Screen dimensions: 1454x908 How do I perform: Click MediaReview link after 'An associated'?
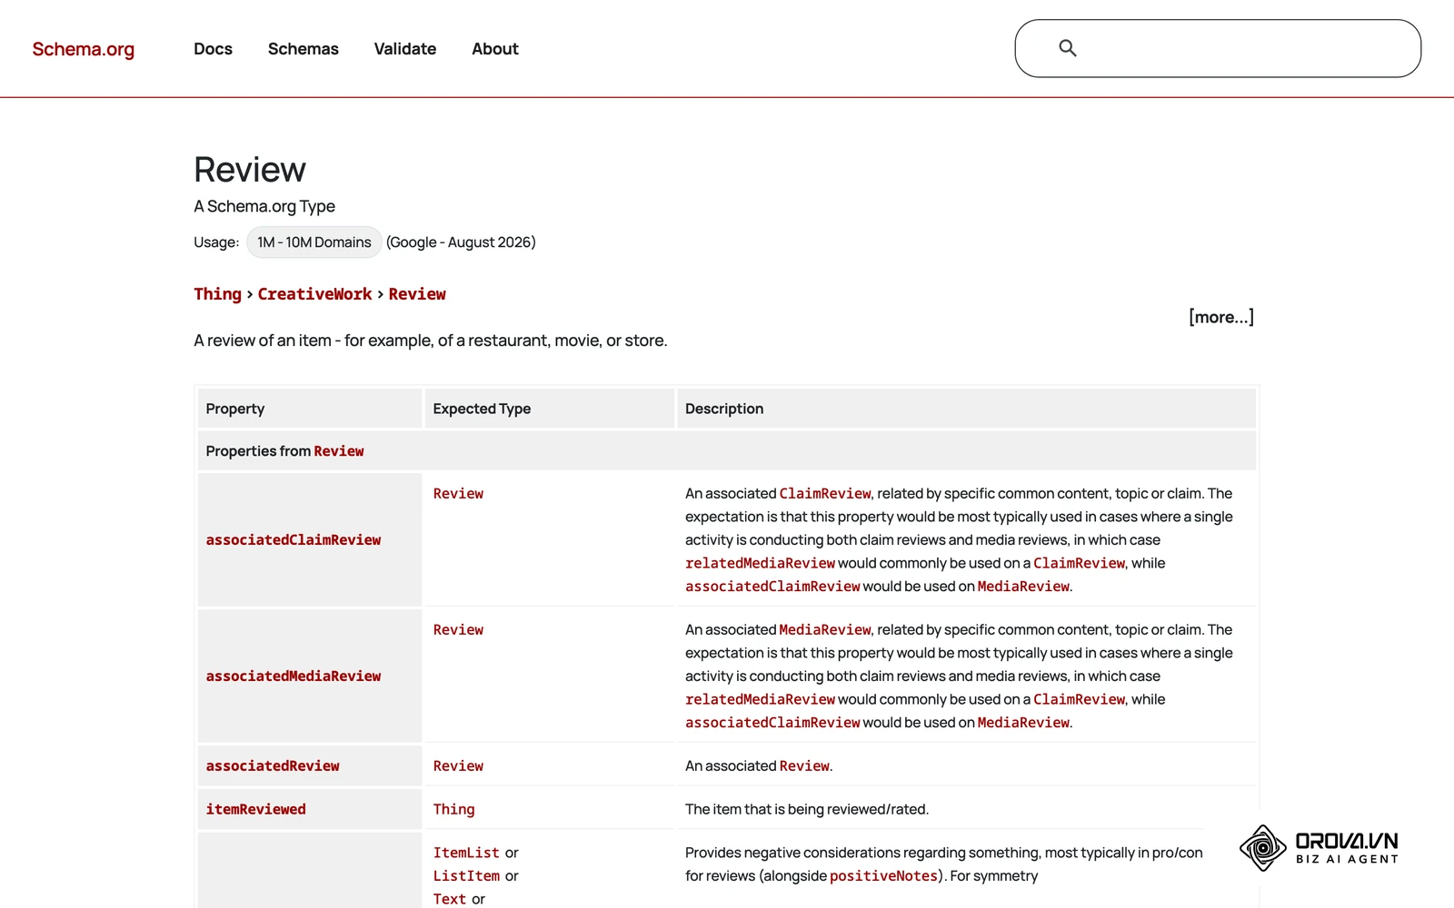pyautogui.click(x=825, y=630)
